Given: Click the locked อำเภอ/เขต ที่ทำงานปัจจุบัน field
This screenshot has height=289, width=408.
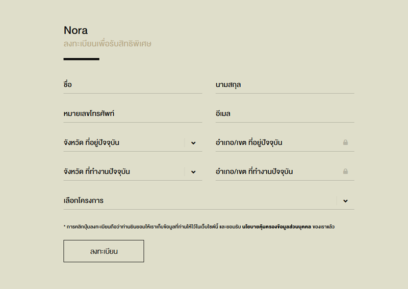Looking at the screenshot, I should (x=285, y=171).
